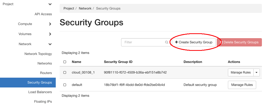Select Load Balancers in sidebar
This screenshot has height=105, width=265.
pos(40,92)
